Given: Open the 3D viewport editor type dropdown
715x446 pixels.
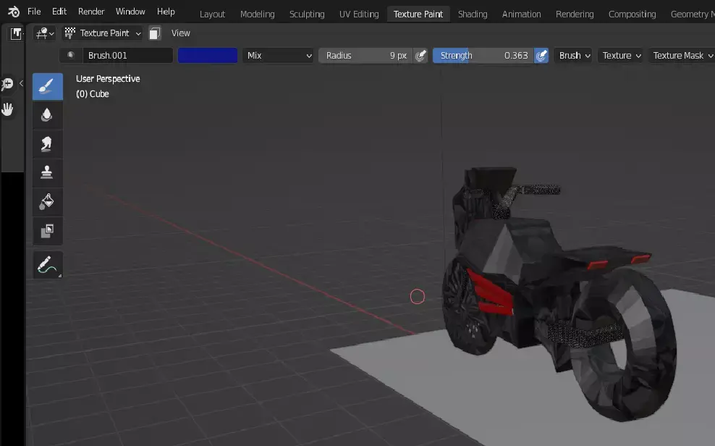Looking at the screenshot, I should (x=45, y=33).
